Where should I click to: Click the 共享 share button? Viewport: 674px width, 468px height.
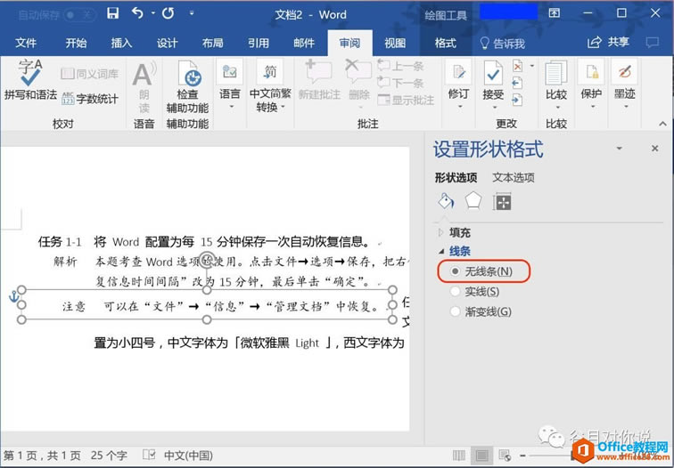pos(608,42)
